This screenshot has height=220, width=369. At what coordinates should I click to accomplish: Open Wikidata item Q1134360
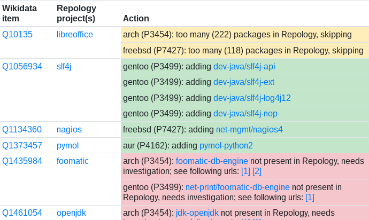[x=22, y=130]
